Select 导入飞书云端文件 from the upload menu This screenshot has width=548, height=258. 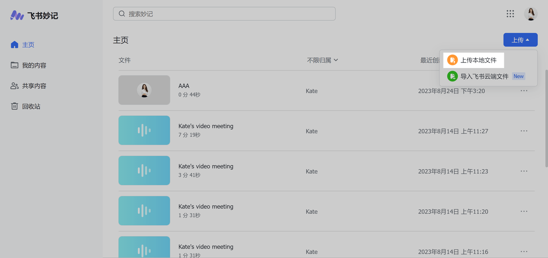pyautogui.click(x=484, y=77)
